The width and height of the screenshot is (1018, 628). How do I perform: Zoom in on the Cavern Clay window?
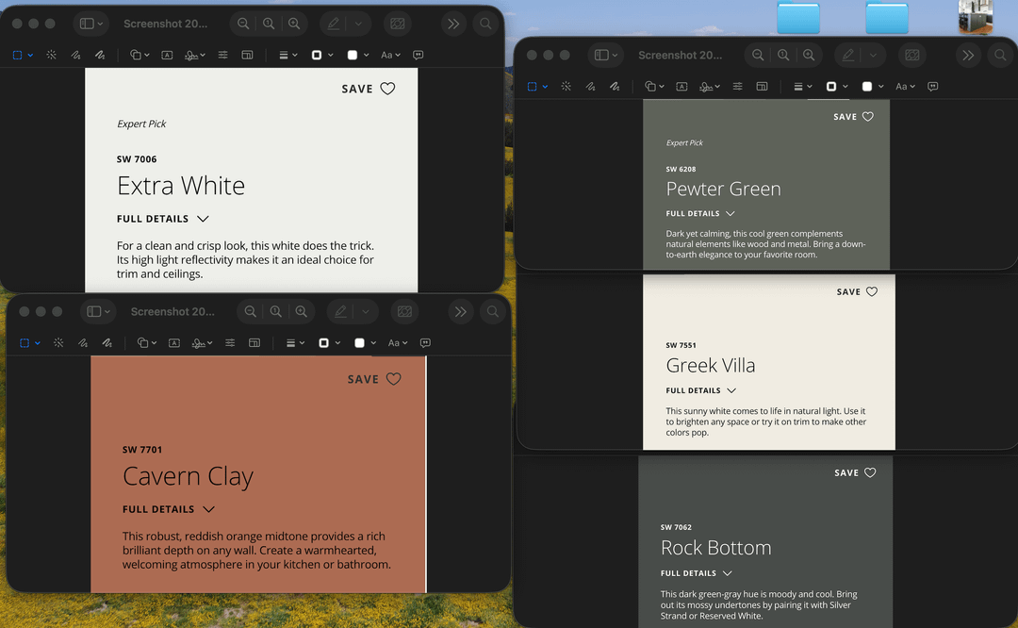pos(301,311)
